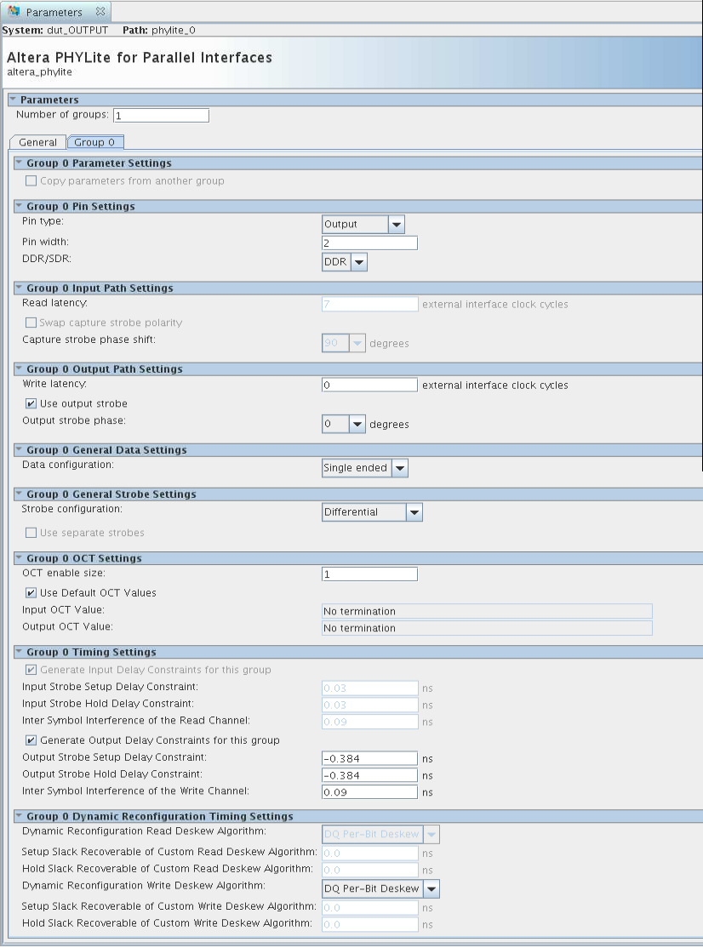Collapse Group 0 General Data Settings
The width and height of the screenshot is (703, 948).
pyautogui.click(x=19, y=449)
